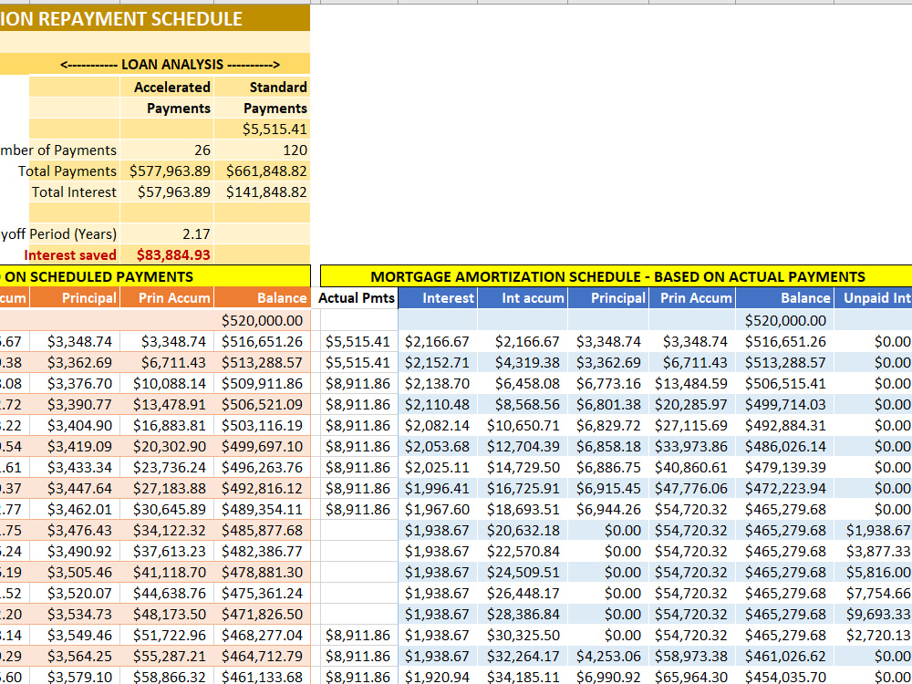This screenshot has width=912, height=684.
Task: Select payoff period value 2.17
Action: 168,233
